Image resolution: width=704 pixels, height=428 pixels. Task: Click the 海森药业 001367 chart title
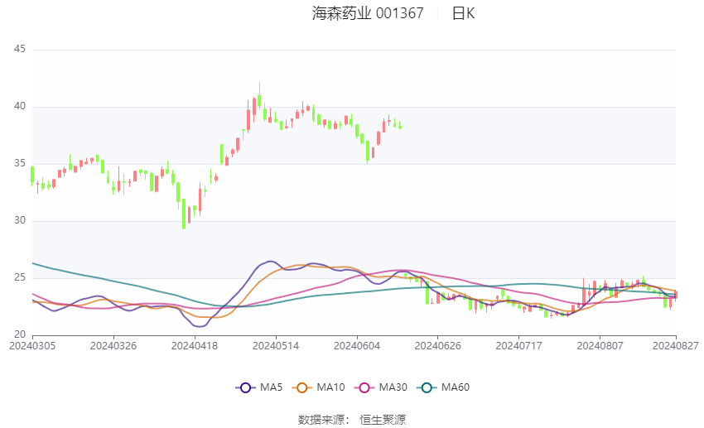click(368, 13)
